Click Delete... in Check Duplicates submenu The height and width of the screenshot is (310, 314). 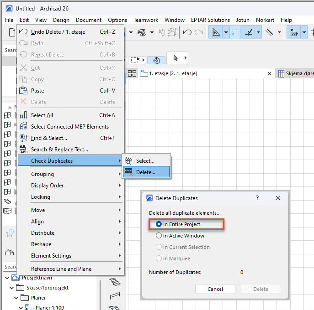click(146, 172)
